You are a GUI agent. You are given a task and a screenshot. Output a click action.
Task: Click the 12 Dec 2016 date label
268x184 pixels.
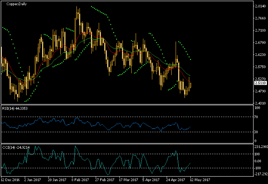[x=10, y=180]
